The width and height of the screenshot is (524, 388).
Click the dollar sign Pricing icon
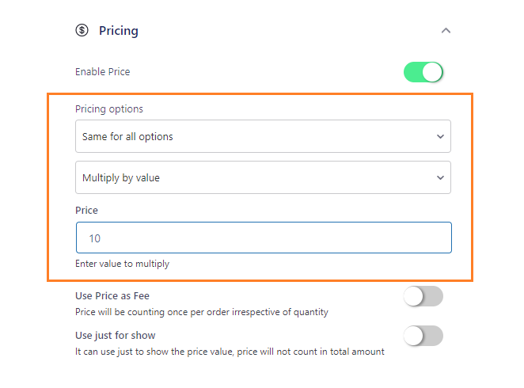(x=82, y=30)
